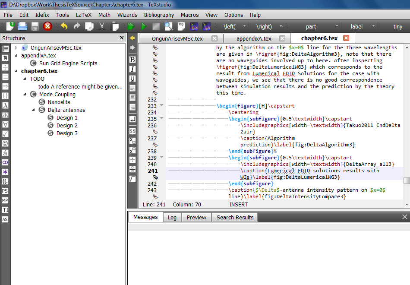Insert a fraction with the ÷ icon
This screenshot has height=285, width=410.
132,160
